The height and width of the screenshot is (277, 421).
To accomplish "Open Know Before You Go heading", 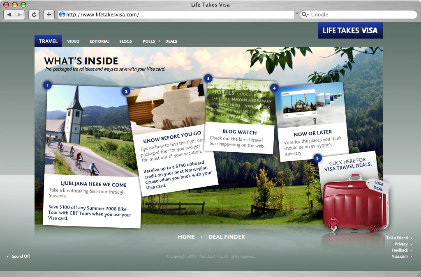I will tap(172, 137).
